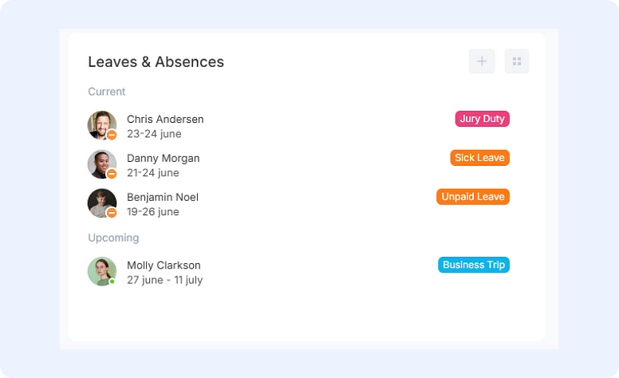This screenshot has height=378, width=619.
Task: Click Danny Morgan's profile avatar
Action: coord(101,163)
